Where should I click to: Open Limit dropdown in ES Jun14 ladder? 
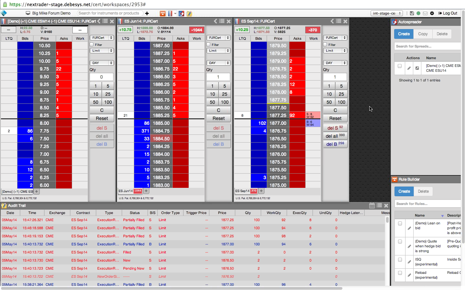point(219,51)
